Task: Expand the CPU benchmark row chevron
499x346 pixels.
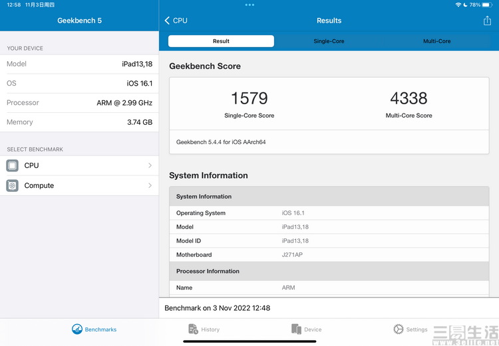Action: click(150, 165)
